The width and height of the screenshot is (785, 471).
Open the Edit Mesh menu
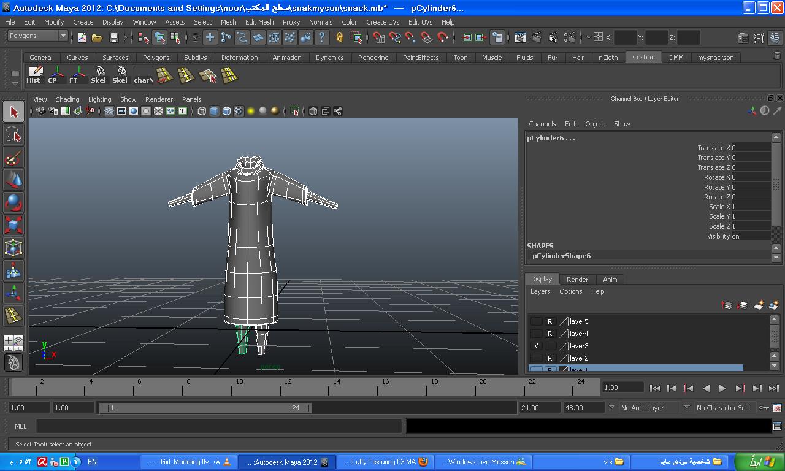[259, 22]
